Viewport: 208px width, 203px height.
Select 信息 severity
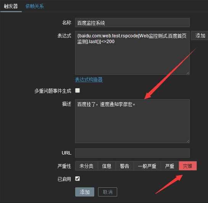[107, 166]
